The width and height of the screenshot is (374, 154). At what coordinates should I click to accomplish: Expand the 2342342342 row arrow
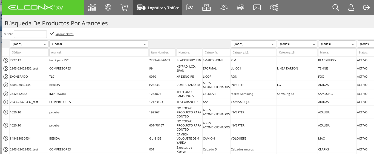[6, 94]
